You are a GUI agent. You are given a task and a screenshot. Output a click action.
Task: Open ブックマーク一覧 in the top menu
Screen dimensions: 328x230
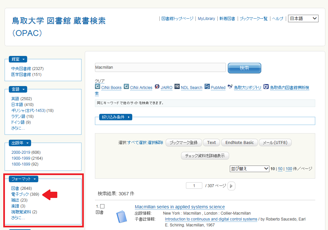[254, 19]
